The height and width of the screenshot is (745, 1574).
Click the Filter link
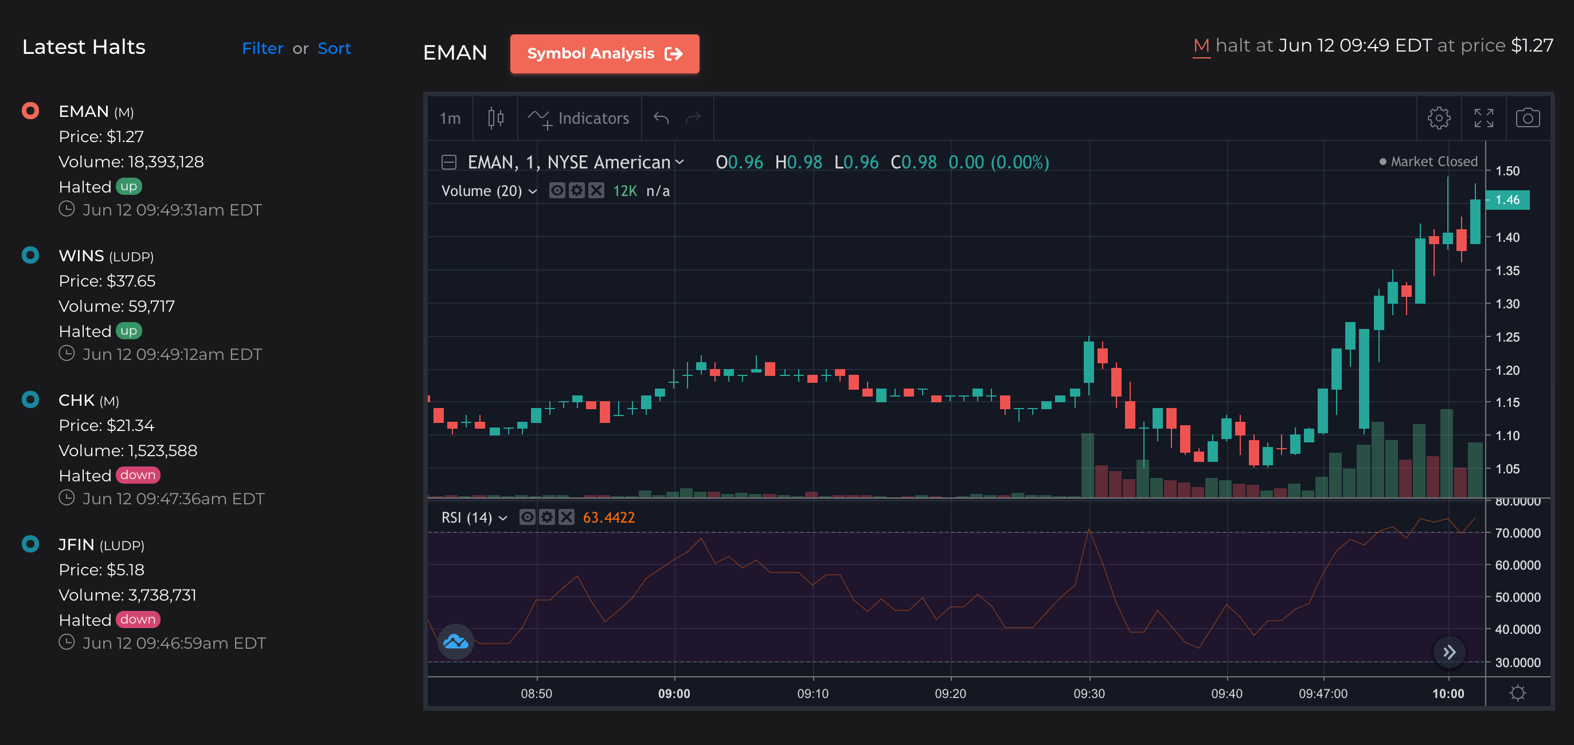point(263,48)
